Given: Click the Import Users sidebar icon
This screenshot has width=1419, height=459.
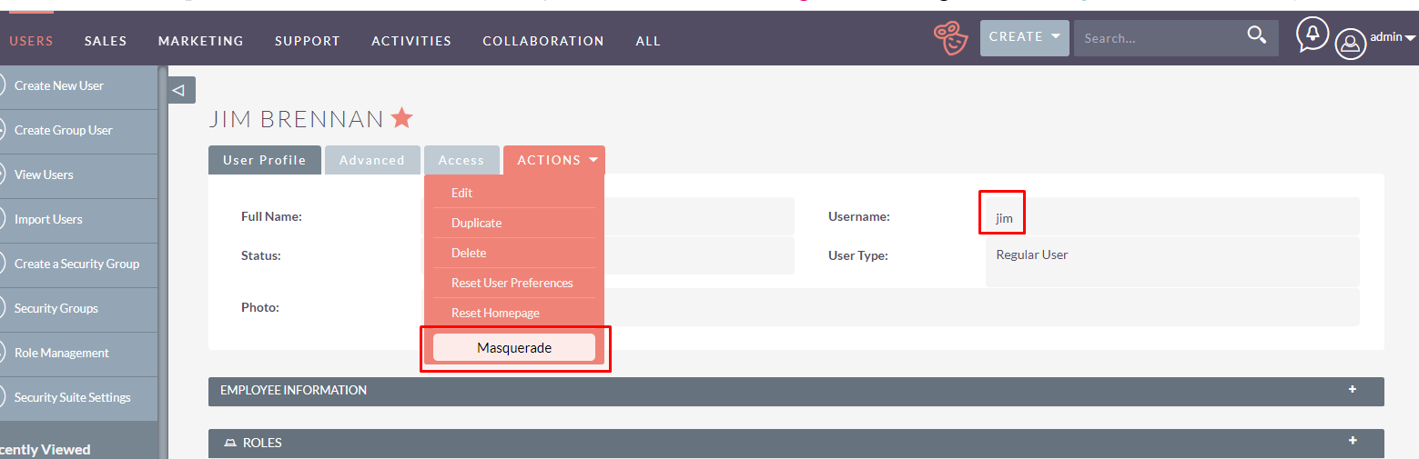Looking at the screenshot, I should 2,219.
